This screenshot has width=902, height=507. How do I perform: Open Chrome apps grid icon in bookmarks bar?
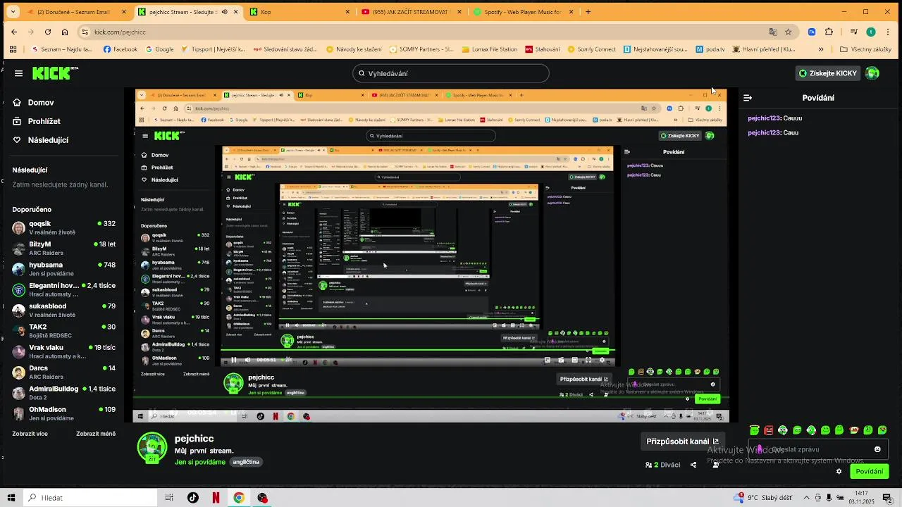pos(13,49)
